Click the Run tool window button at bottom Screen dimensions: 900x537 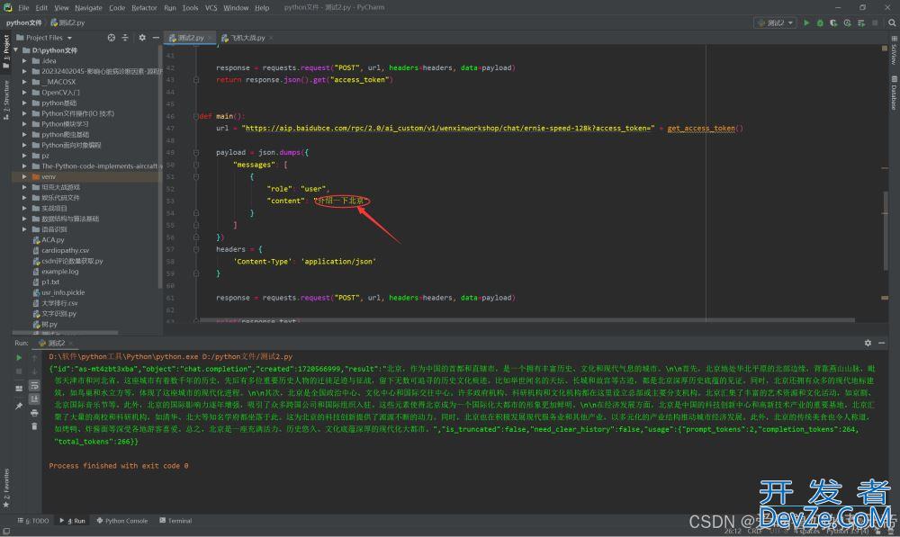[x=72, y=521]
